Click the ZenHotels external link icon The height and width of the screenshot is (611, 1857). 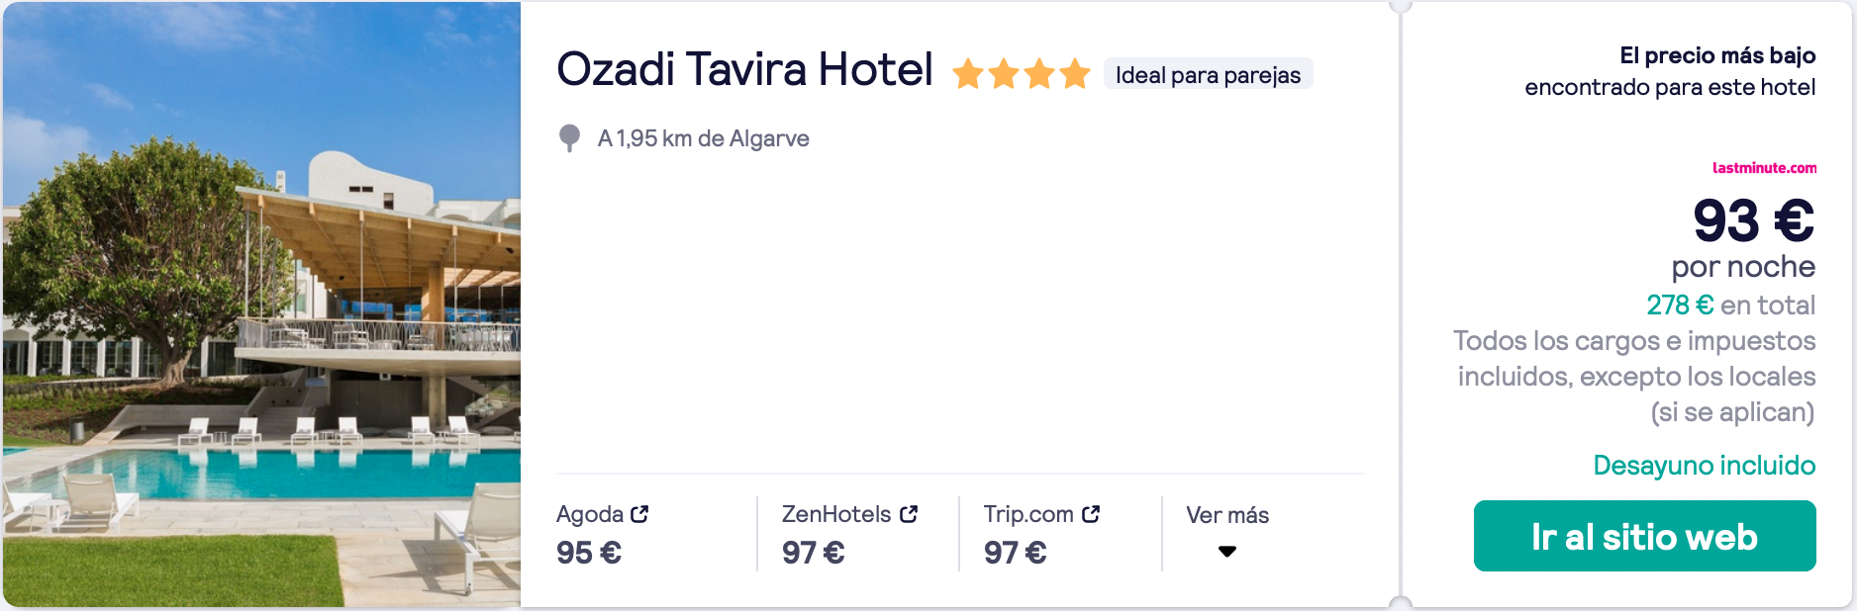point(909,514)
